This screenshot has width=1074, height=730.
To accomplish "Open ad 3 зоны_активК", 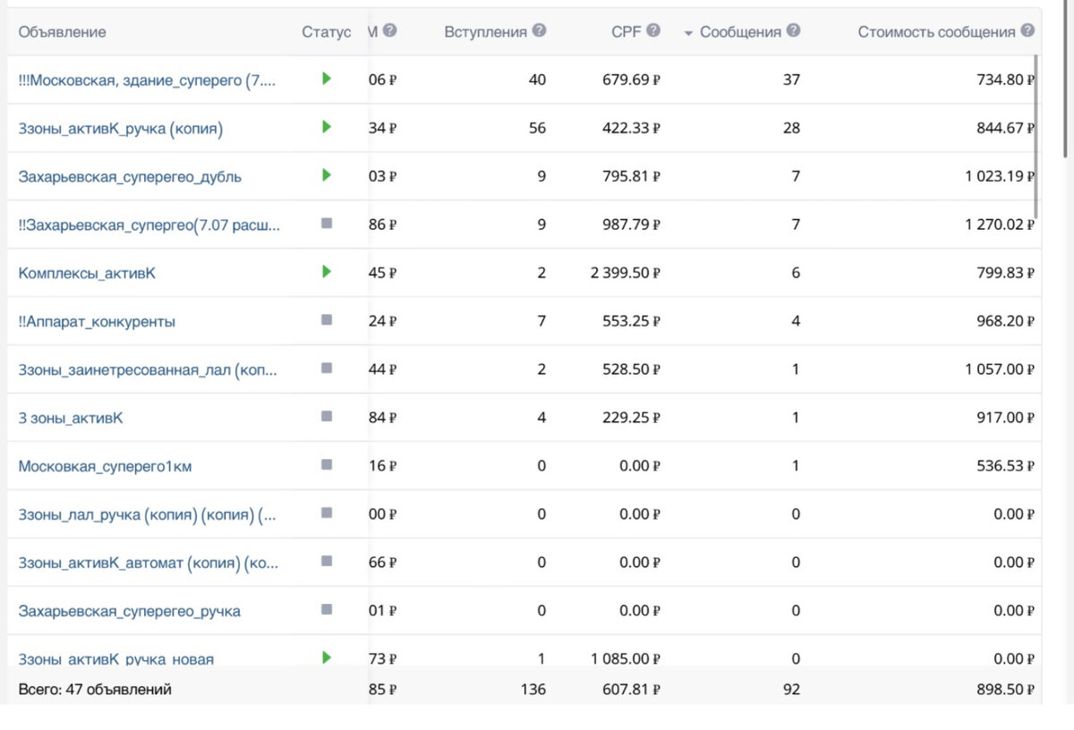I will (x=71, y=418).
